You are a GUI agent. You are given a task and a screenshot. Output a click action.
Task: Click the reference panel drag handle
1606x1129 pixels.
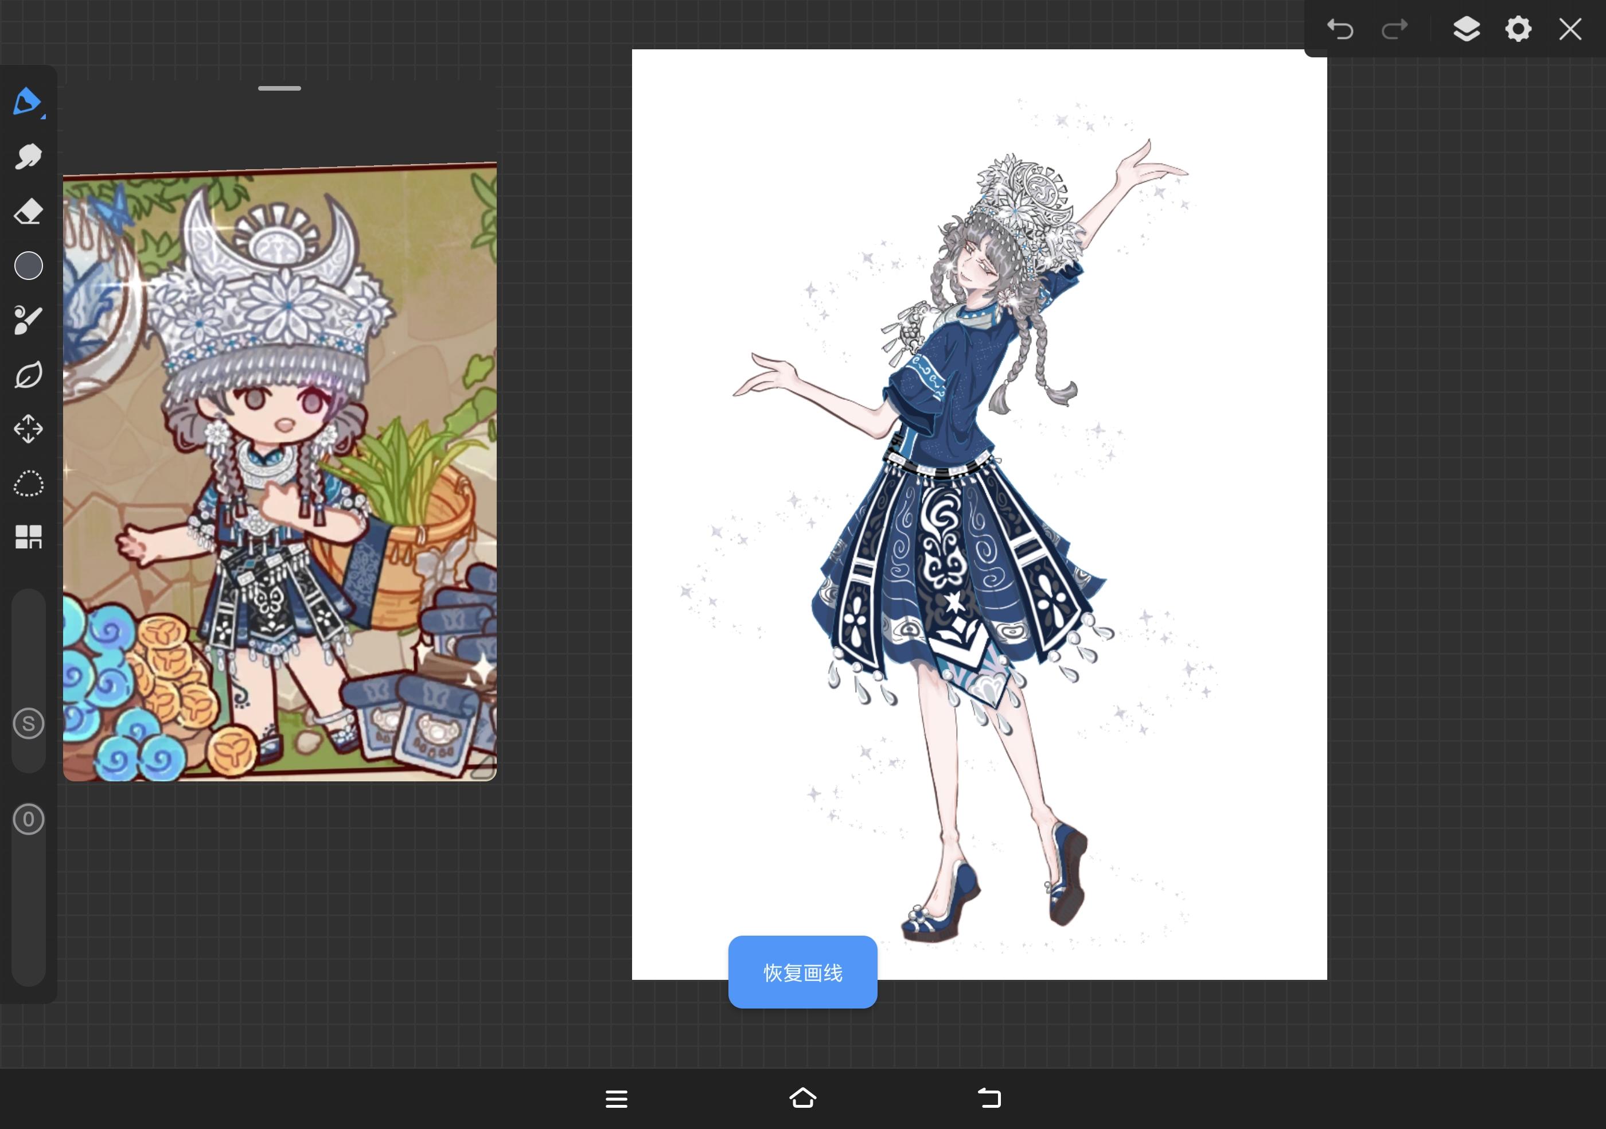[279, 89]
